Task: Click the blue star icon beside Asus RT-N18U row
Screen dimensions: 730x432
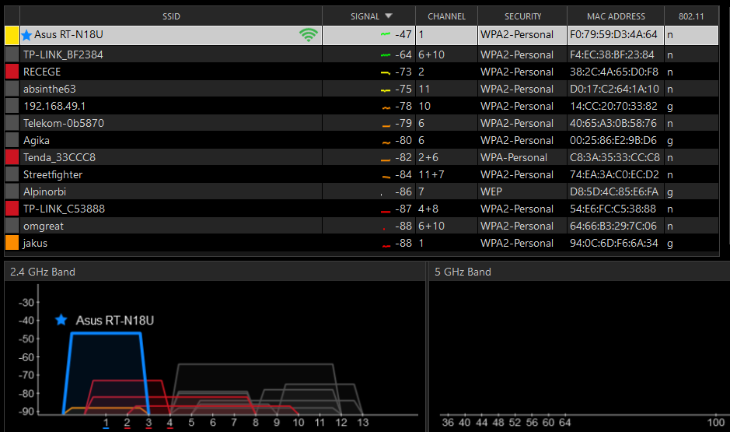Action: (26, 35)
